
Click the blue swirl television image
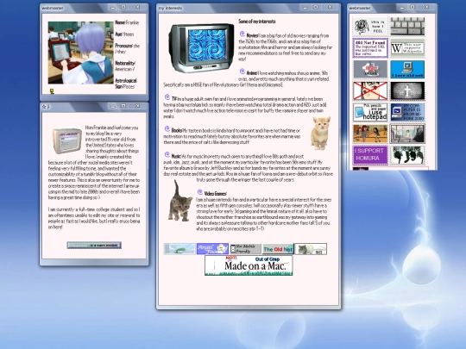[201, 47]
